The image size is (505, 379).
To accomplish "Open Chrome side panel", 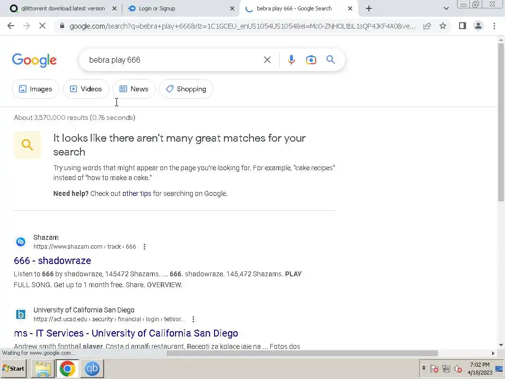I will click(x=463, y=26).
